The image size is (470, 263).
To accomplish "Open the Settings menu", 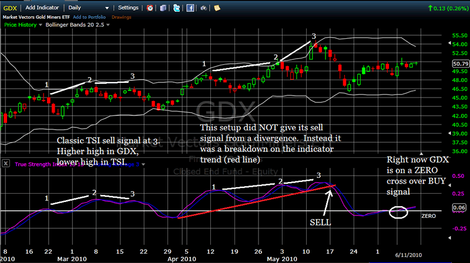I will point(128,8).
